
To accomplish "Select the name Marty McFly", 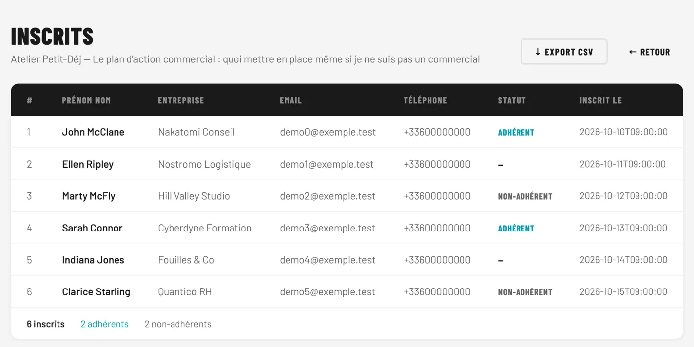I will point(89,196).
